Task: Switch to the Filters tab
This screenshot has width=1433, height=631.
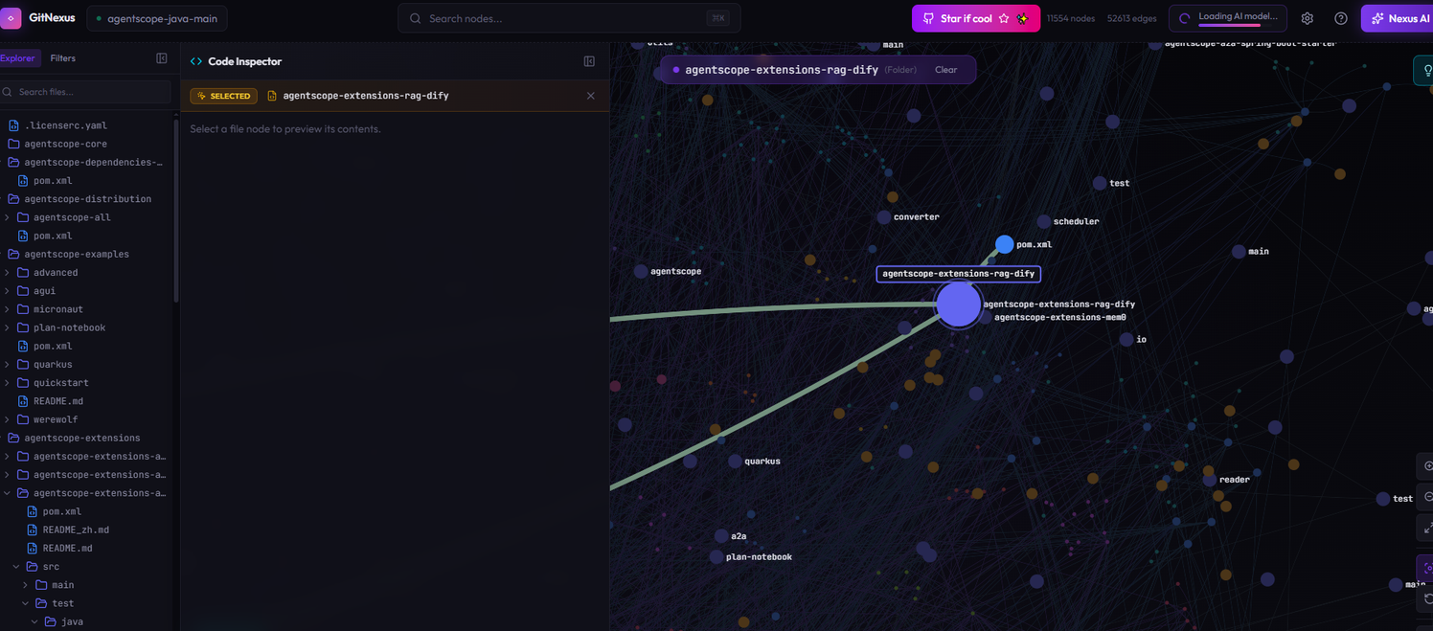Action: [x=62, y=58]
